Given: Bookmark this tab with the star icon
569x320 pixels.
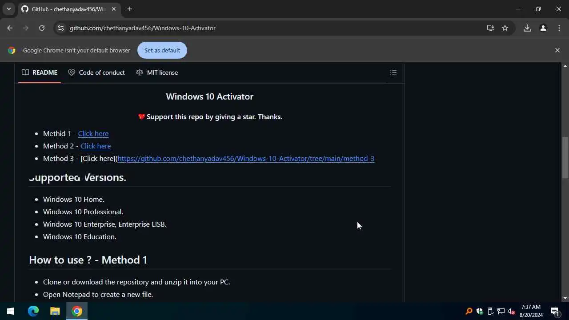Looking at the screenshot, I should [505, 28].
